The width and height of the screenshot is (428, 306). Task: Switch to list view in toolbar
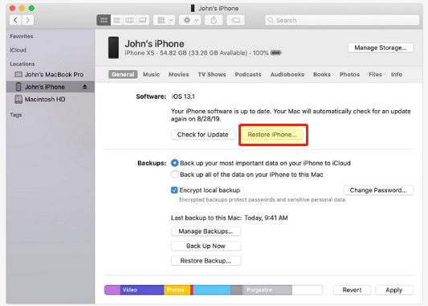point(116,20)
